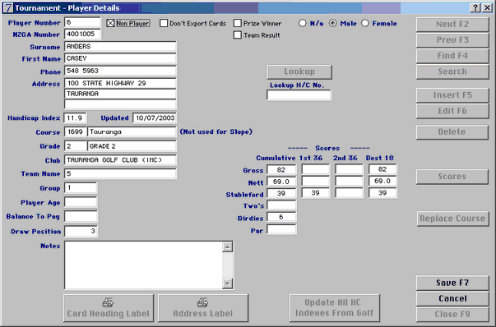The height and width of the screenshot is (327, 496).
Task: Click the Club field TAURANGA GOLF CLUB
Action: (x=121, y=160)
